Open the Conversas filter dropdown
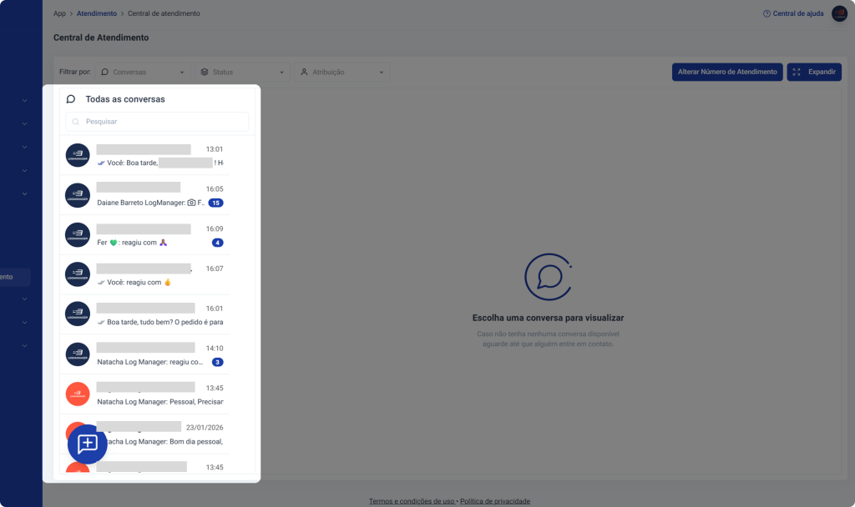This screenshot has width=855, height=507. (142, 73)
